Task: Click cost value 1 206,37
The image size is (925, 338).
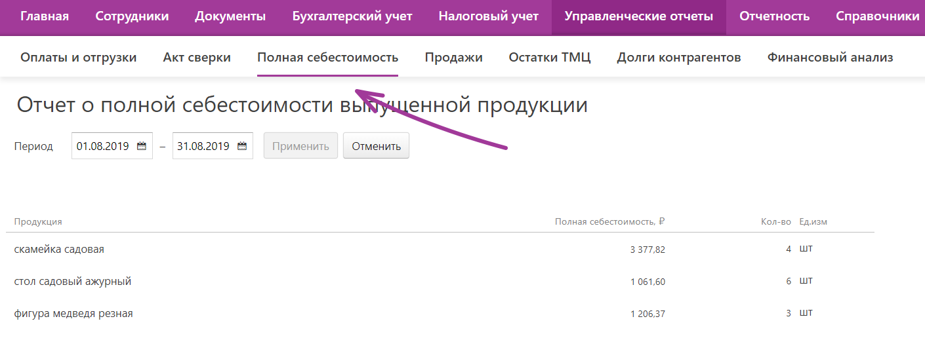Action: pyautogui.click(x=647, y=314)
